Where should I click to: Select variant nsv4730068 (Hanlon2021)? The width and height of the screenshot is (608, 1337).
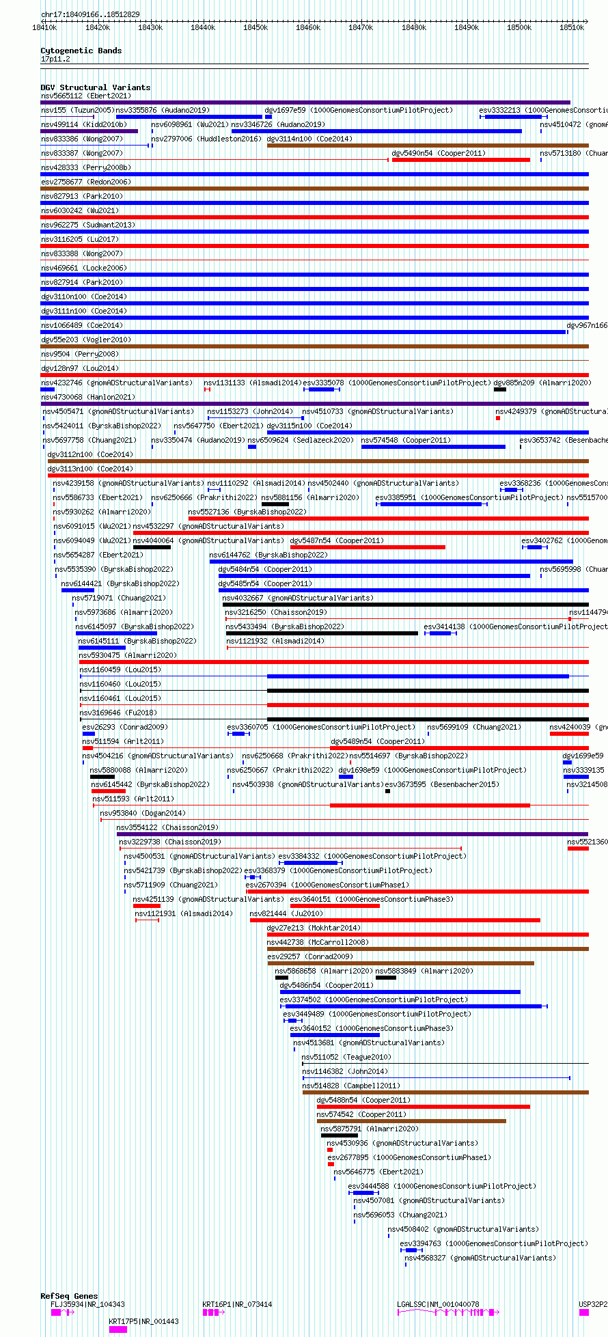pos(87,397)
